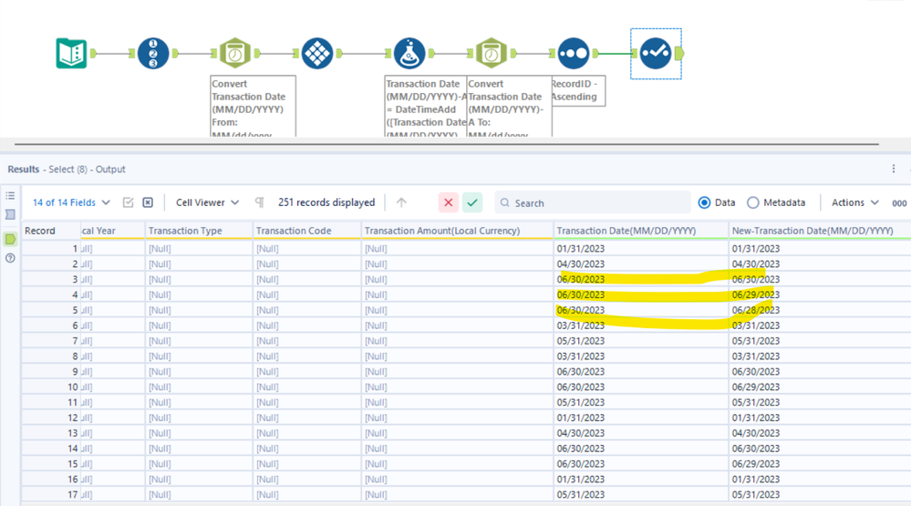Switch to the Metadata radio option
Image resolution: width=911 pixels, height=506 pixels.
[752, 202]
